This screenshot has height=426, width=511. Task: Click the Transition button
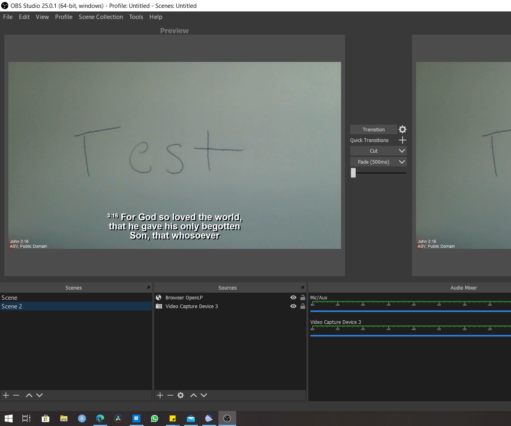373,129
